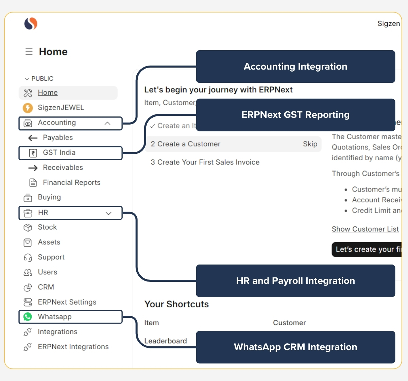Mark the Create a Customer step done
This screenshot has height=381, width=408.
click(x=153, y=144)
